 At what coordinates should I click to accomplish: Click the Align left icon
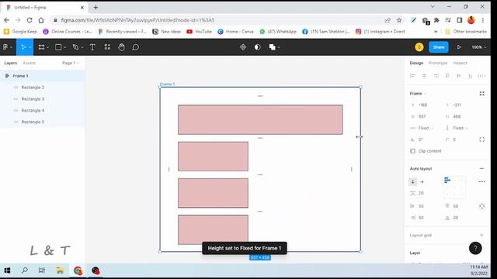click(x=412, y=76)
